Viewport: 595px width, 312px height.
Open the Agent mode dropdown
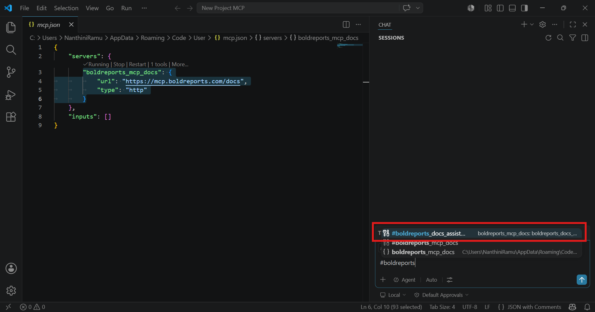tap(405, 280)
